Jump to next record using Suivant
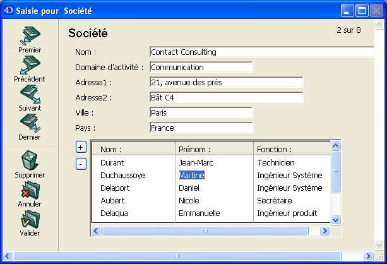This screenshot has height=264, width=387. click(30, 95)
